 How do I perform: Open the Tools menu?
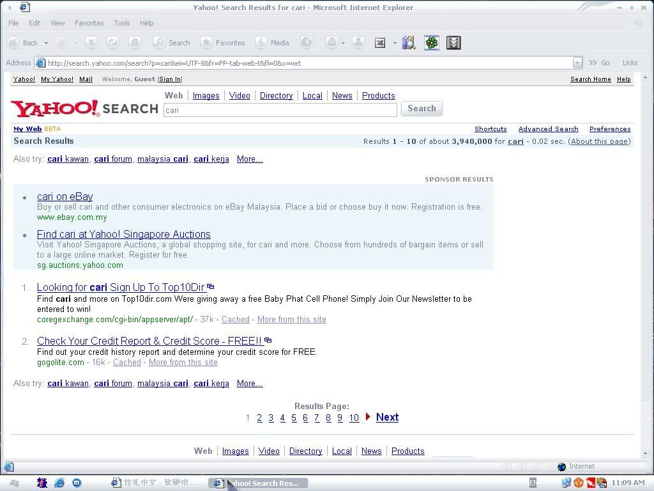pos(122,23)
